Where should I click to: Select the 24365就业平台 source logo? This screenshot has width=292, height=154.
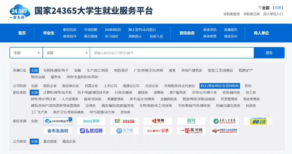tap(58, 121)
